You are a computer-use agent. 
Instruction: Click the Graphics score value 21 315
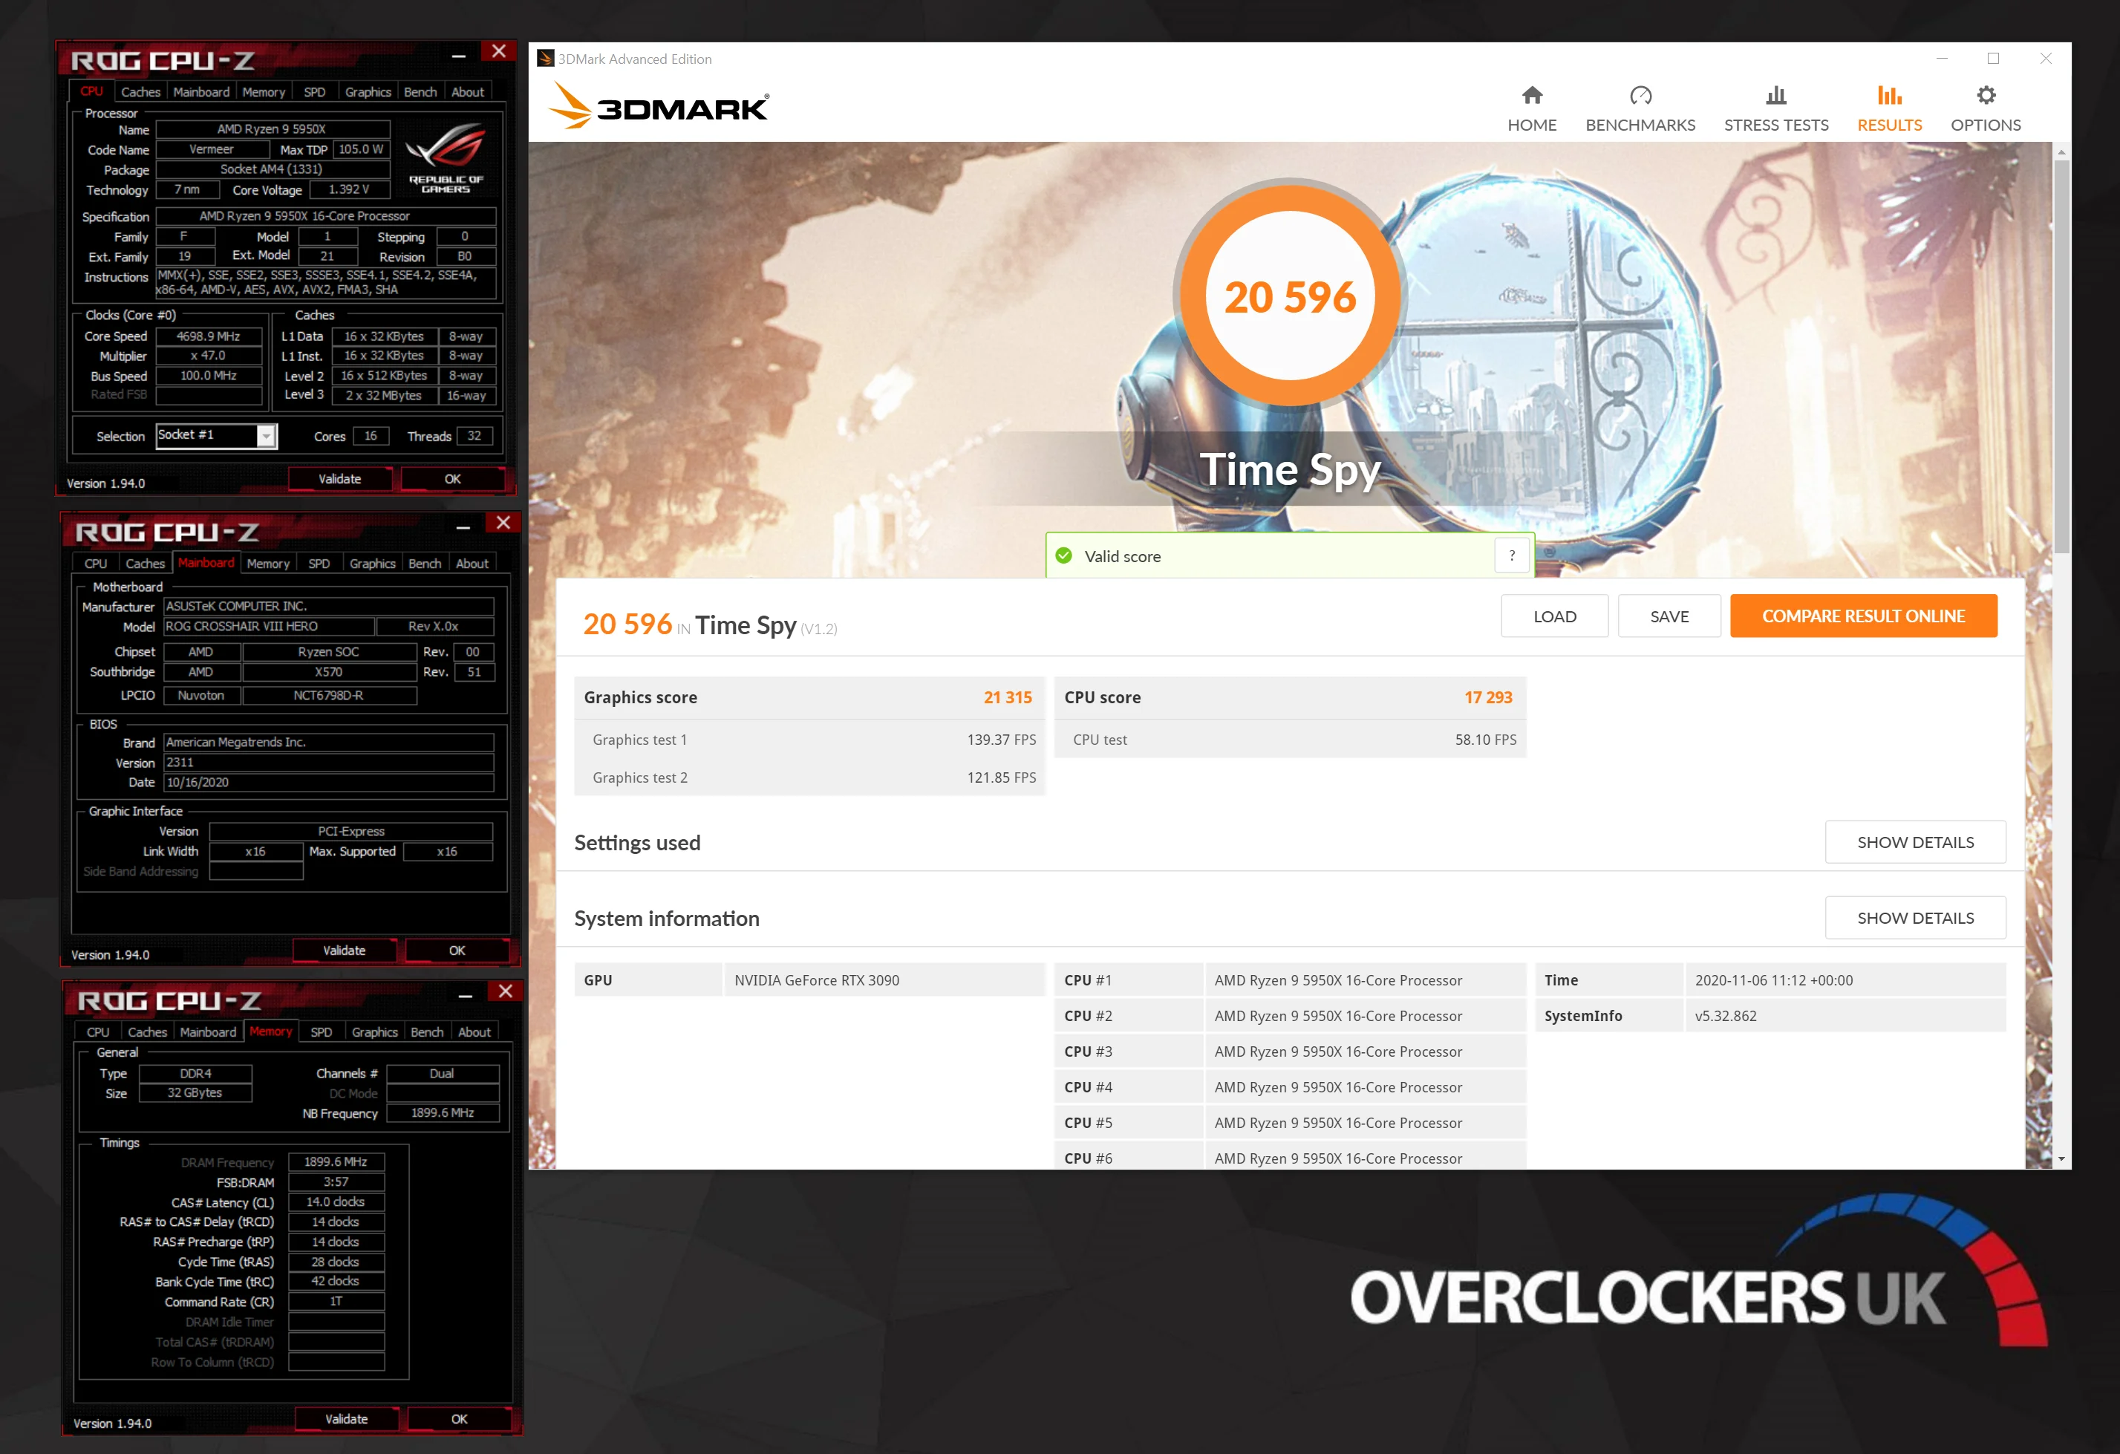coord(1007,697)
